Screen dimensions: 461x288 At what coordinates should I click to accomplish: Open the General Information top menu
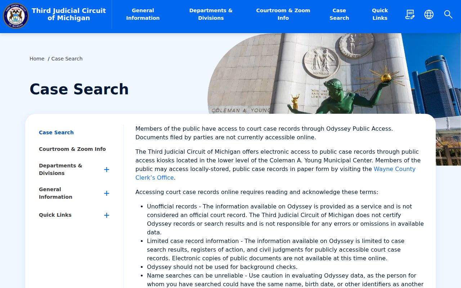tap(143, 14)
